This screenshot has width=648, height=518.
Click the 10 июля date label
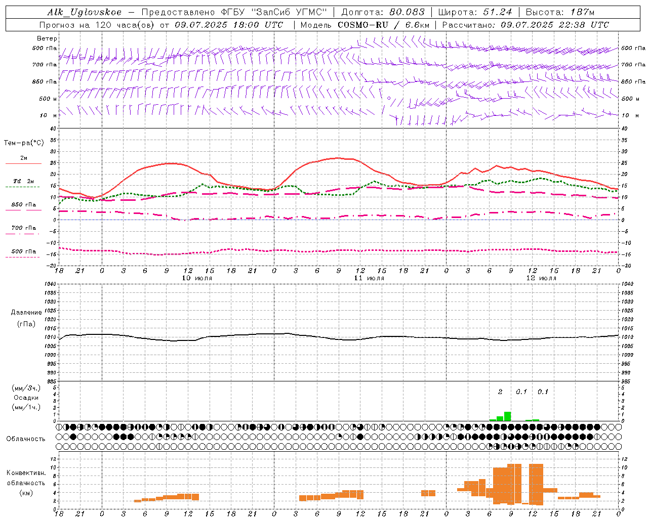(x=197, y=278)
